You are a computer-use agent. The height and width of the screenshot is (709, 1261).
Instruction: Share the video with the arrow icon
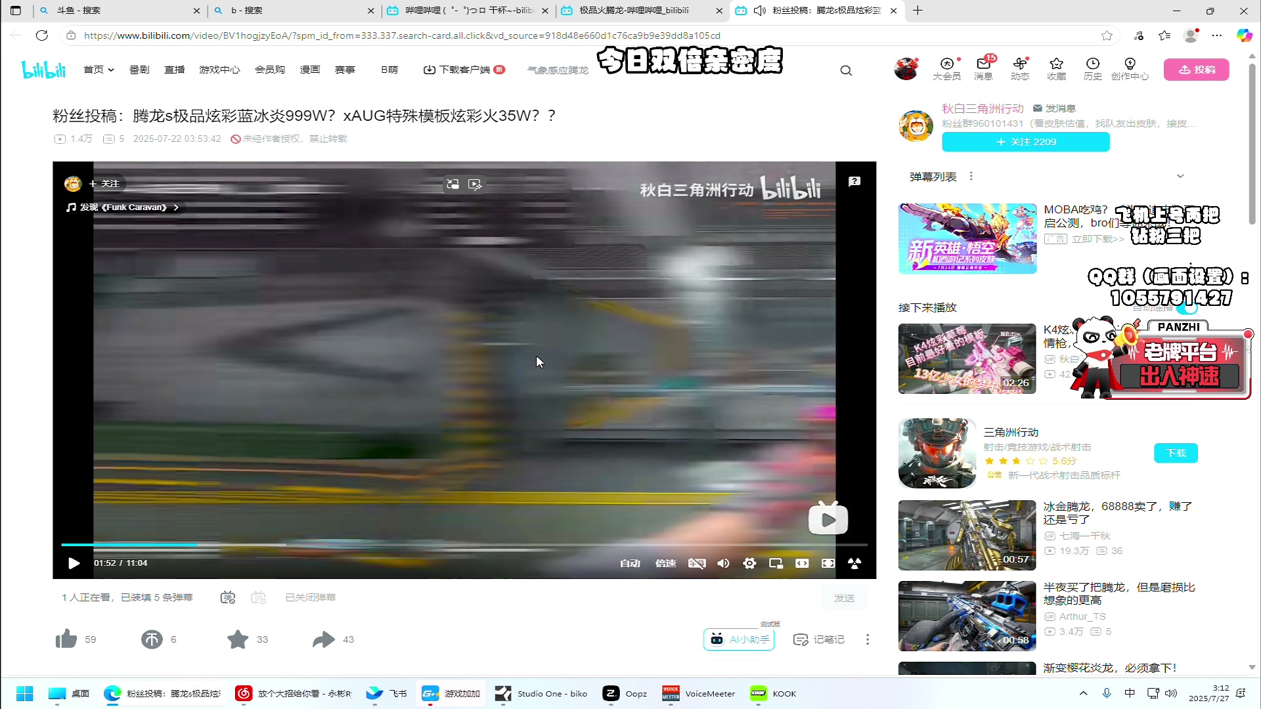pos(323,639)
